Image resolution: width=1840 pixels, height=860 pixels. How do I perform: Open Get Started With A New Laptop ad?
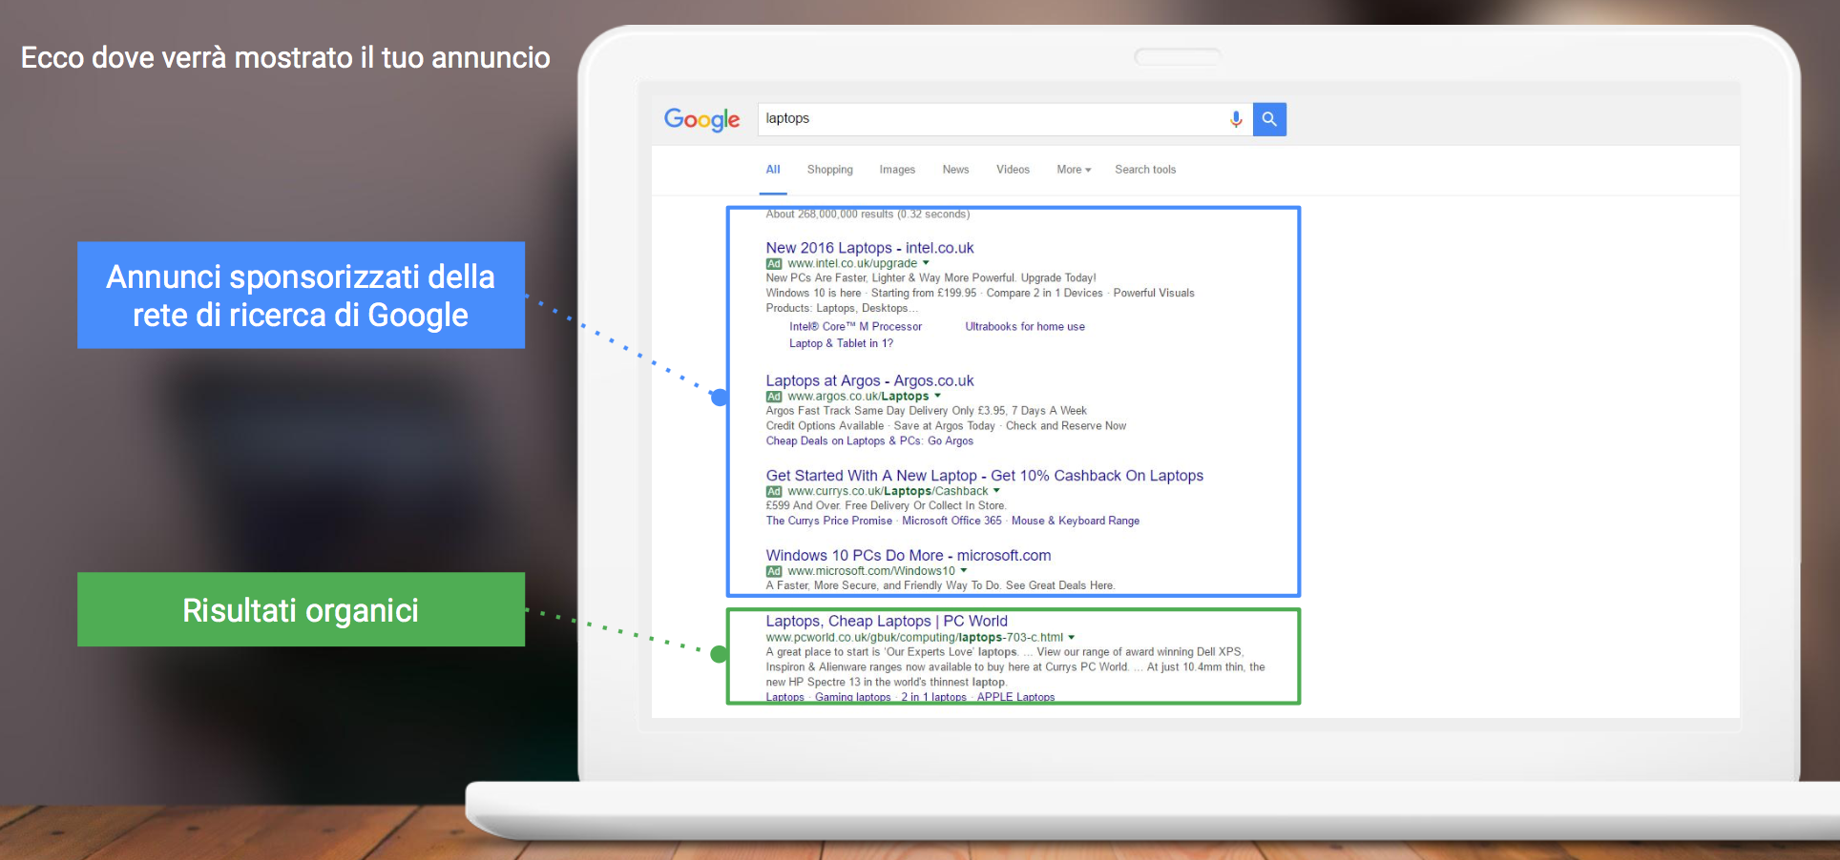pyautogui.click(x=984, y=476)
